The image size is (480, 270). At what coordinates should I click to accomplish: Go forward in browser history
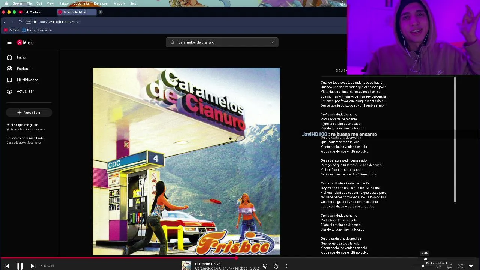(x=12, y=22)
